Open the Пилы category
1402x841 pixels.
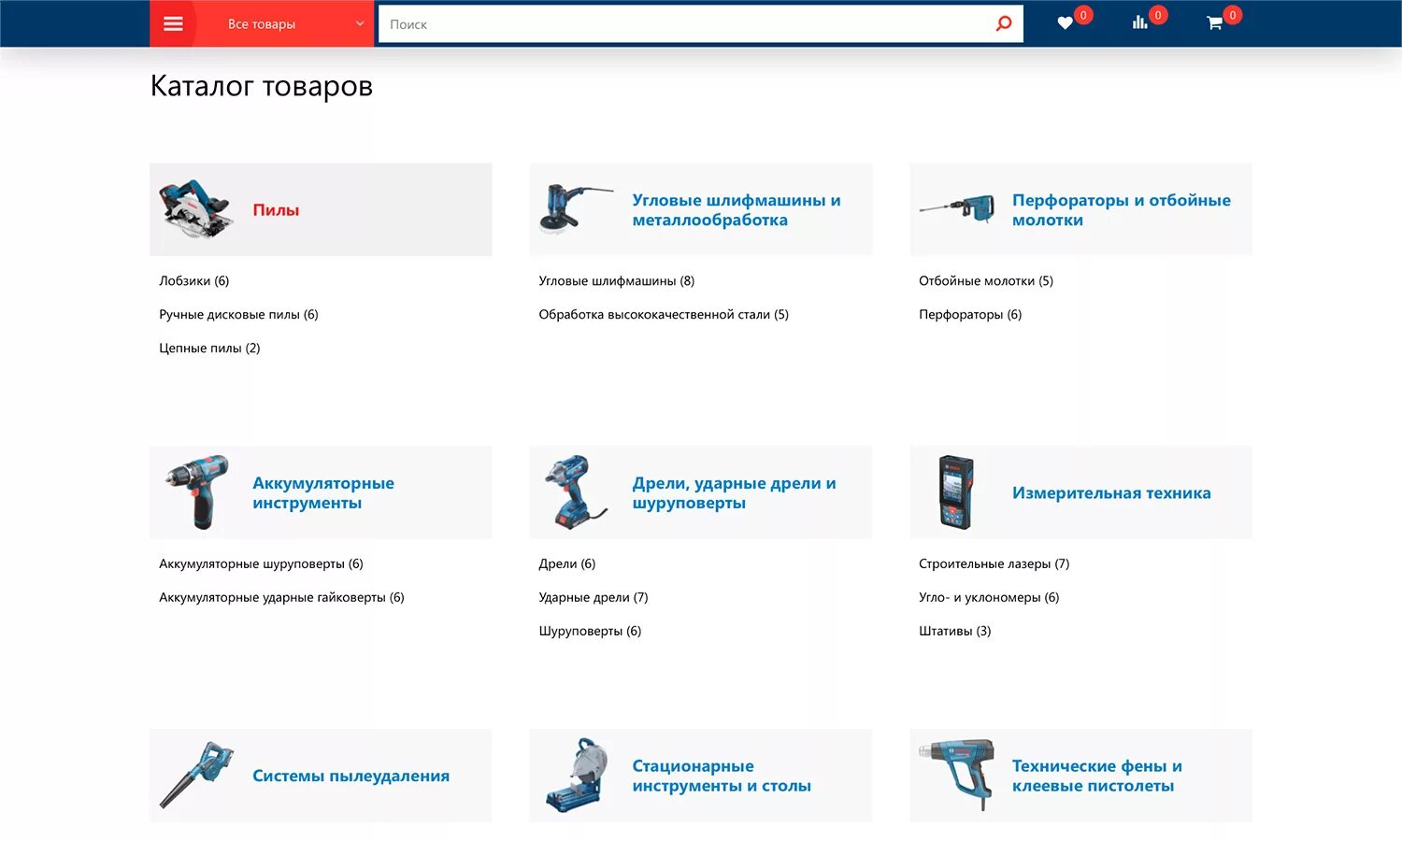276,210
